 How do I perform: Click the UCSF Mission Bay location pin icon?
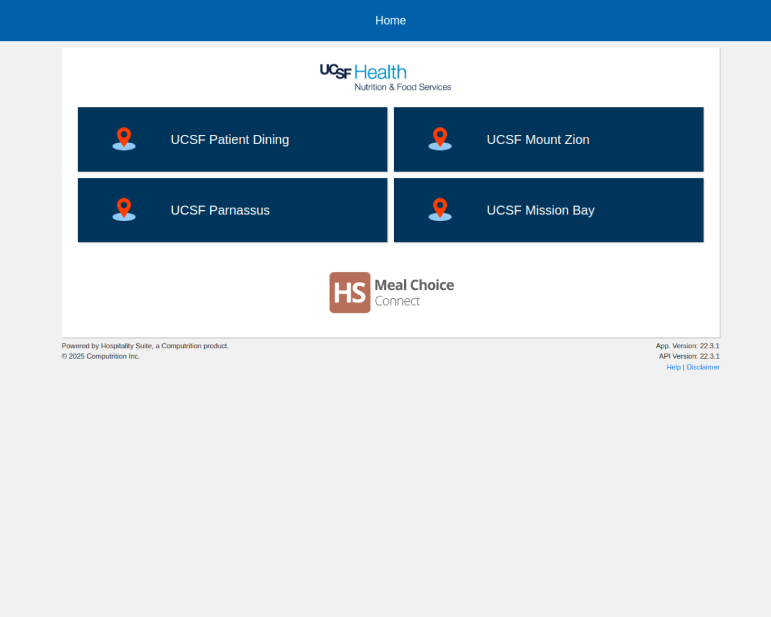point(440,209)
